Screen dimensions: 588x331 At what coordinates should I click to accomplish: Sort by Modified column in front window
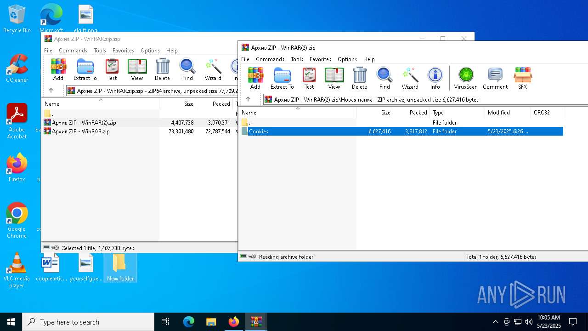508,113
